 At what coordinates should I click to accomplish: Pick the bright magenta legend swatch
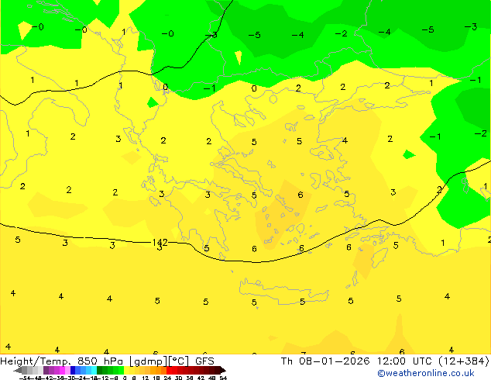[x=62, y=370]
